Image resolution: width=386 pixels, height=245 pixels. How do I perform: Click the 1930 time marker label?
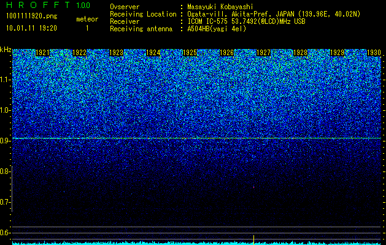pos(374,53)
